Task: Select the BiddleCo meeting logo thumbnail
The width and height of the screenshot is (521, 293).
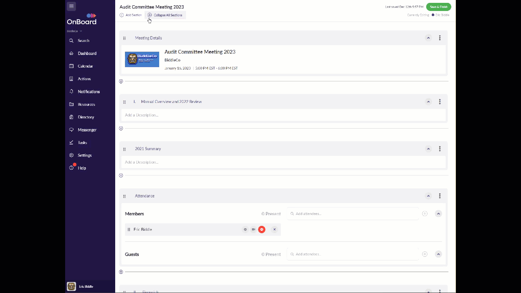Action: (x=142, y=59)
